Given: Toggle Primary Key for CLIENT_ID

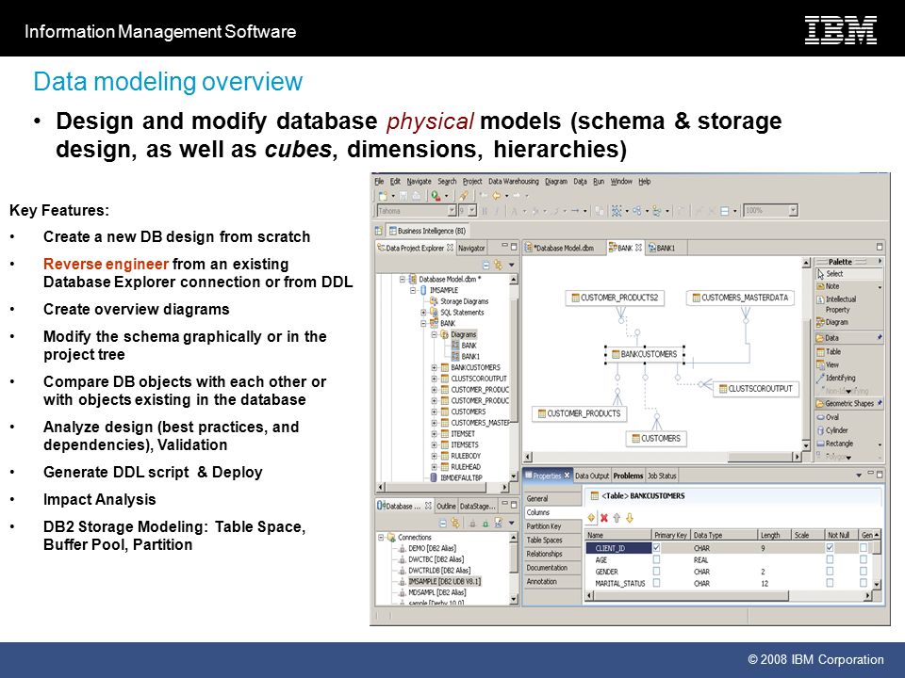Looking at the screenshot, I should pos(656,547).
